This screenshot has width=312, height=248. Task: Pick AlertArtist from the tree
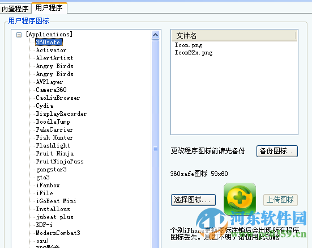(x=54, y=58)
